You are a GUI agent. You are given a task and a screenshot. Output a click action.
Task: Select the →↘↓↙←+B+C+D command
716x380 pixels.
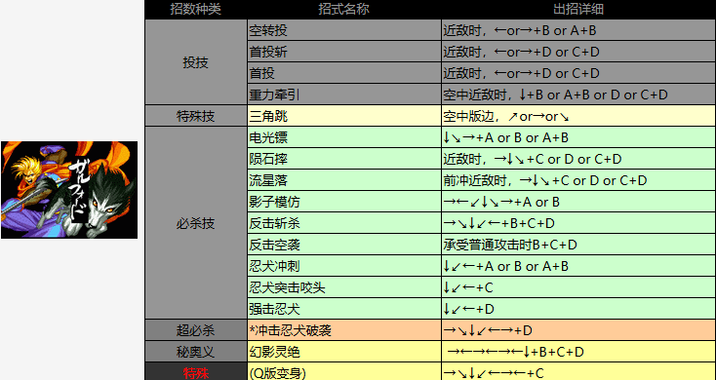click(x=578, y=223)
